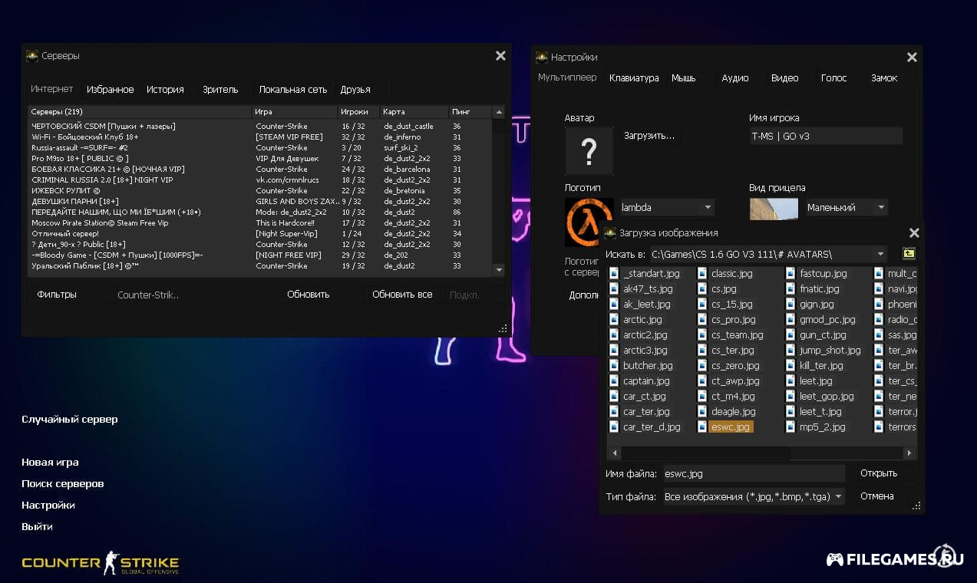Expand the 'Маленький' crosshair size dropdown
The height and width of the screenshot is (583, 977).
[x=881, y=207]
